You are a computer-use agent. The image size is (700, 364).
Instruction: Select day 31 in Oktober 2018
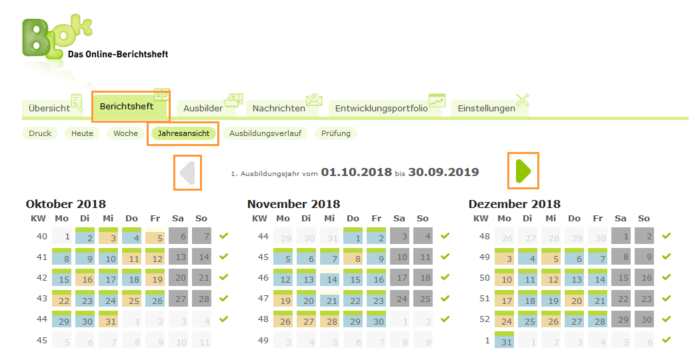[108, 319]
